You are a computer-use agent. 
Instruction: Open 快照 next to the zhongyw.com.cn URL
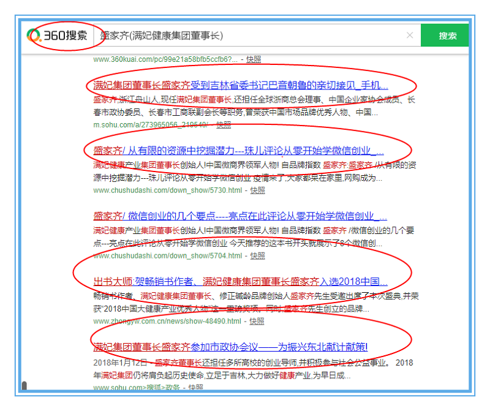click(257, 321)
